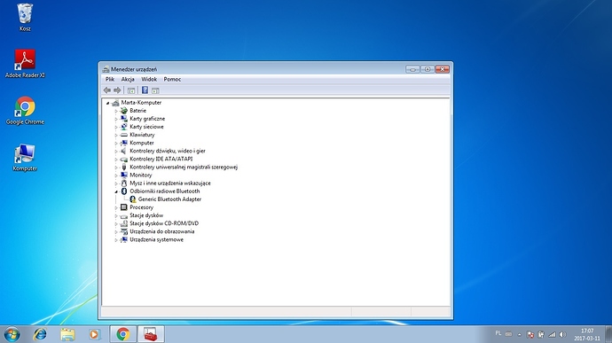
Task: Select the Marta-Komputer label
Action: (x=141, y=103)
